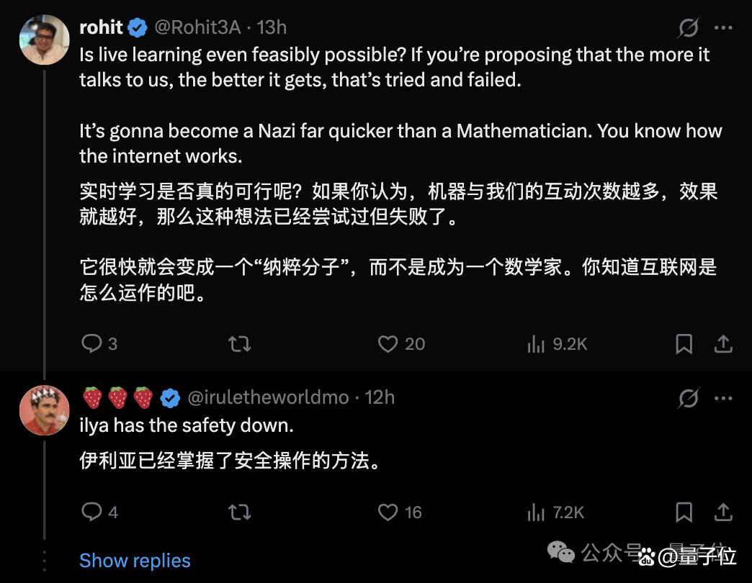Image resolution: width=752 pixels, height=583 pixels.
Task: Share the iruletheworldmo reply
Action: click(x=723, y=512)
